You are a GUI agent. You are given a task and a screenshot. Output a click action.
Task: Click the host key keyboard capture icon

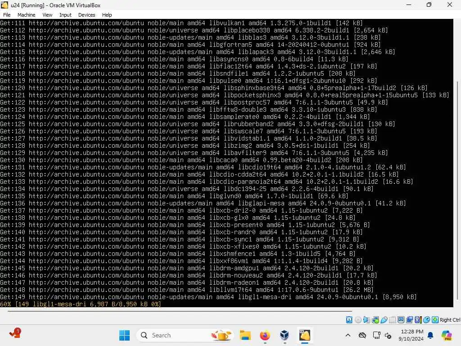point(435,320)
